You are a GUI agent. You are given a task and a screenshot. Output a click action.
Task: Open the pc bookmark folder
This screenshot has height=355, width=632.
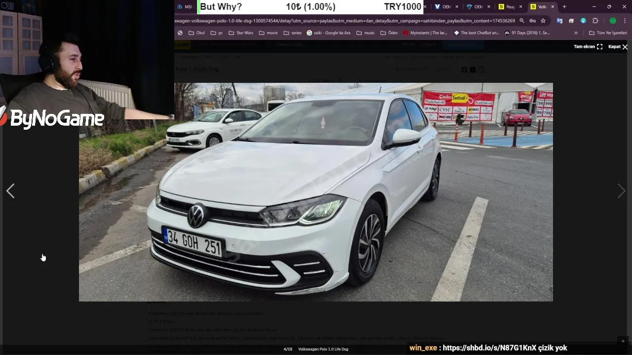[217, 33]
